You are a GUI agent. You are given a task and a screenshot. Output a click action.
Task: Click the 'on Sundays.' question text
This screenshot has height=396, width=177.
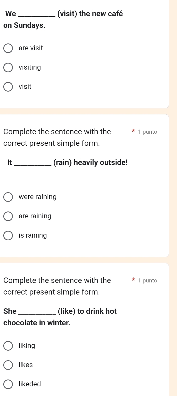coord(24,25)
